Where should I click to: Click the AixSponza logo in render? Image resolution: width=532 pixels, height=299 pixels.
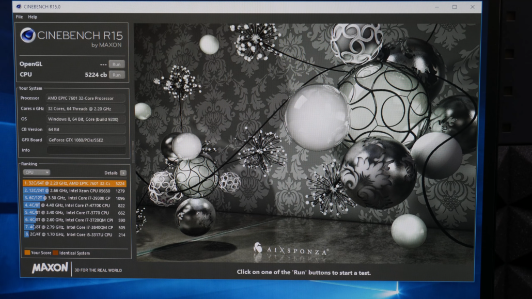[291, 249]
